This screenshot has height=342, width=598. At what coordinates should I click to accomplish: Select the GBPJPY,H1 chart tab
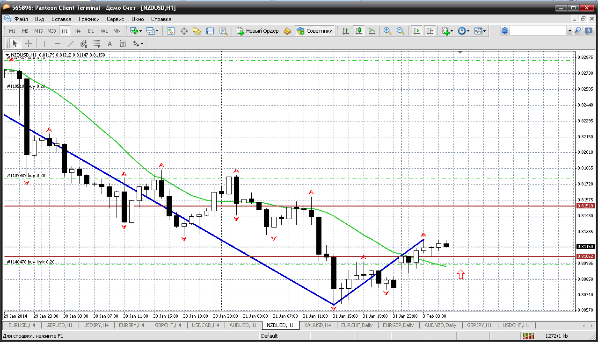point(479,325)
